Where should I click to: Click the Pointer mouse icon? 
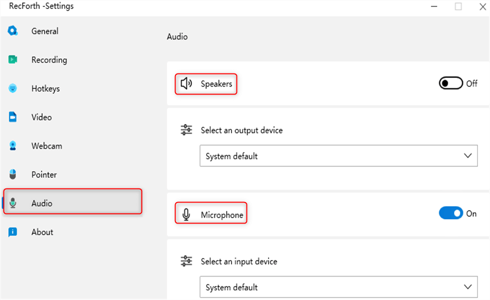point(12,174)
